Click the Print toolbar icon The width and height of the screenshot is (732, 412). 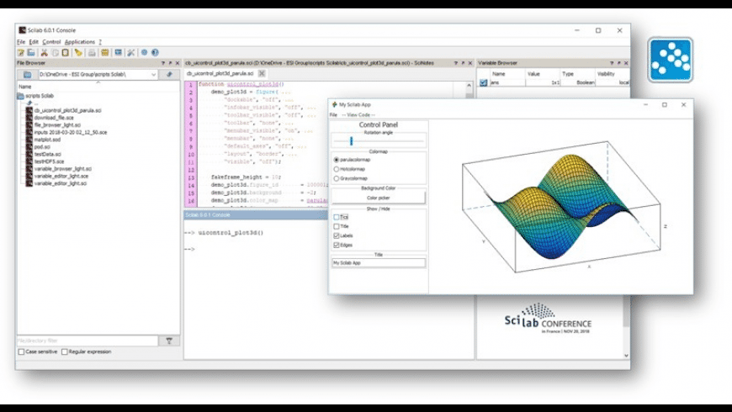[x=92, y=53]
